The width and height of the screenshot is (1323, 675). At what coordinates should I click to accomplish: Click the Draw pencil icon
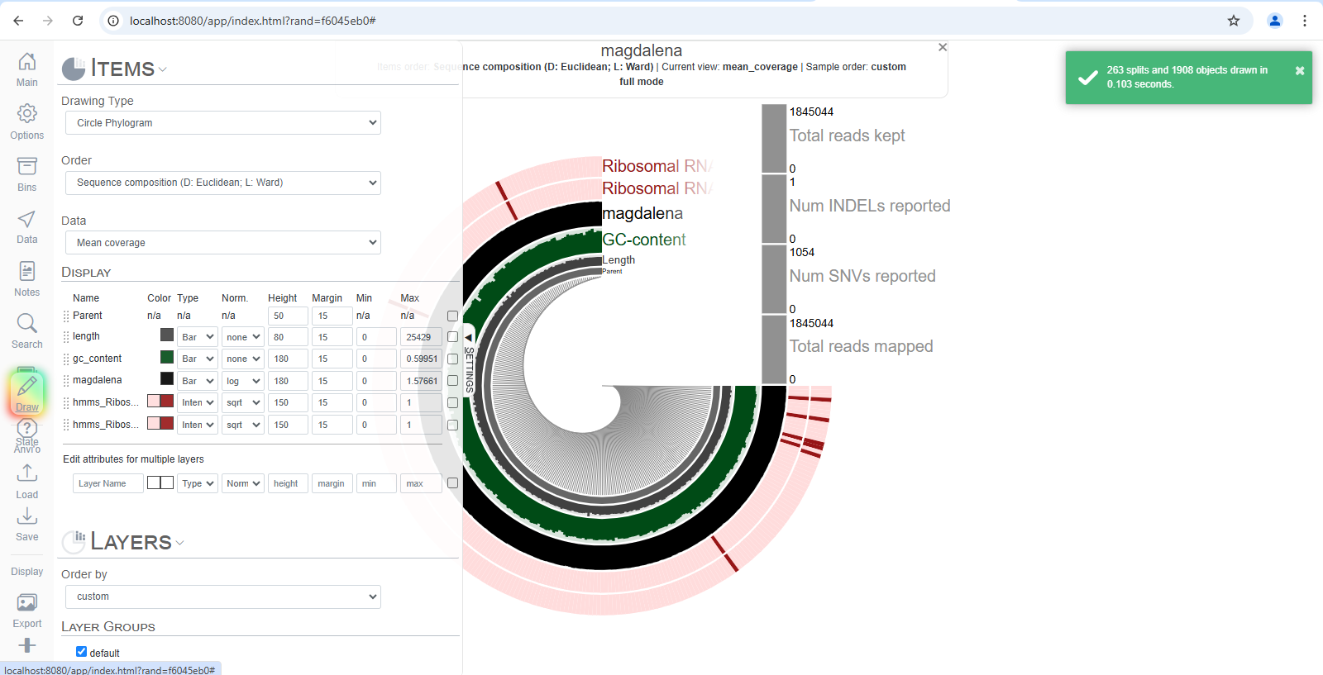coord(26,387)
